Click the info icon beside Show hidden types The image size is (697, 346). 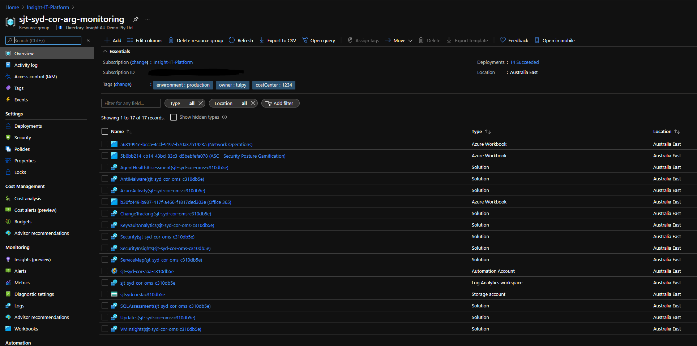(x=225, y=117)
